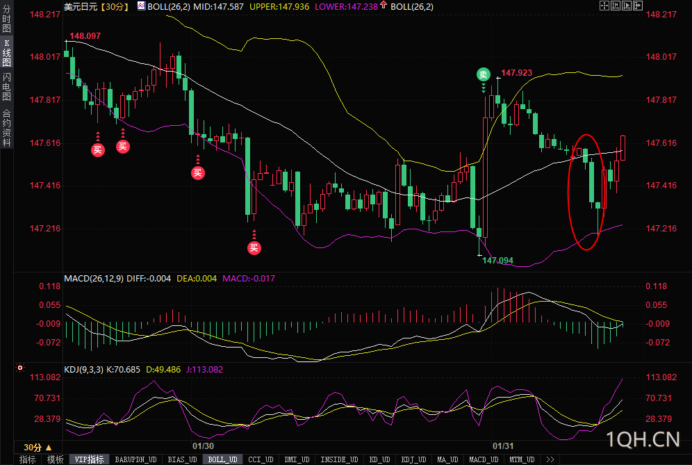Click the red target icon beside KDJ panel
692x465 pixels.
(20, 368)
